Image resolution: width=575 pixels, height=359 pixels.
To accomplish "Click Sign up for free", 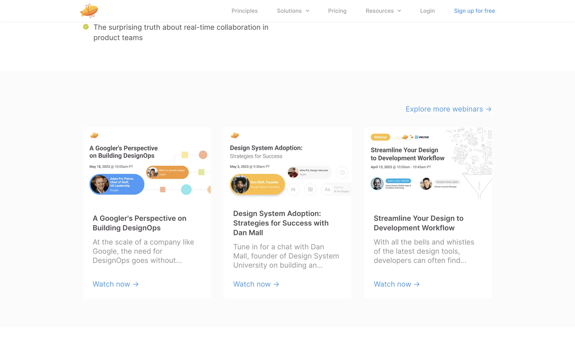I will point(474,11).
